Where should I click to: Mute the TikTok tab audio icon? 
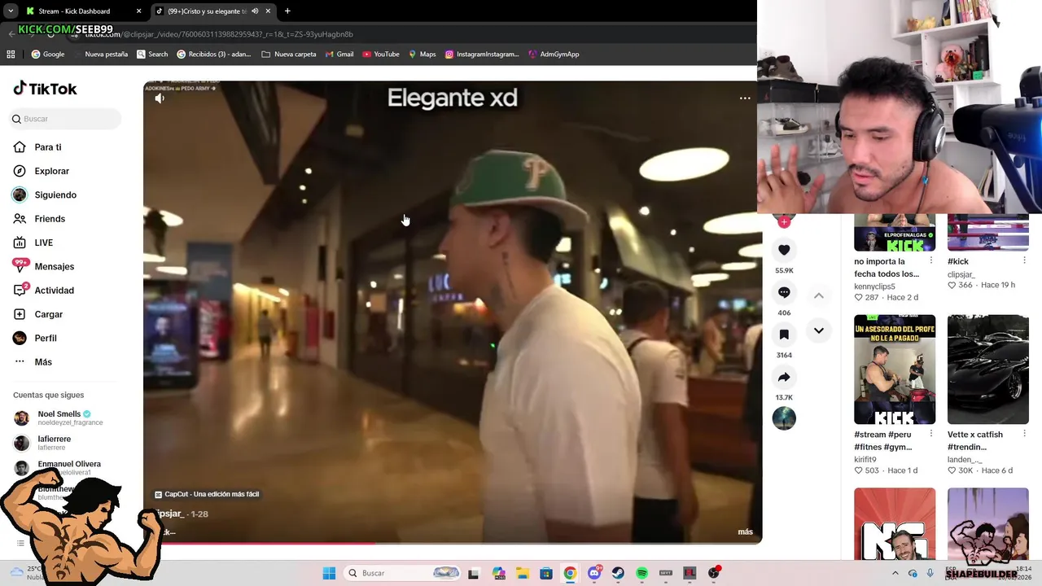click(255, 11)
